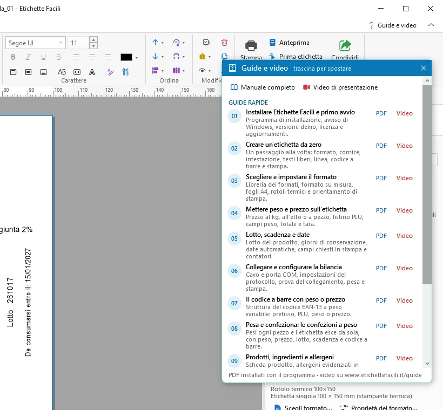Click the purple rotate icon
This screenshot has height=410, width=443.
click(176, 42)
